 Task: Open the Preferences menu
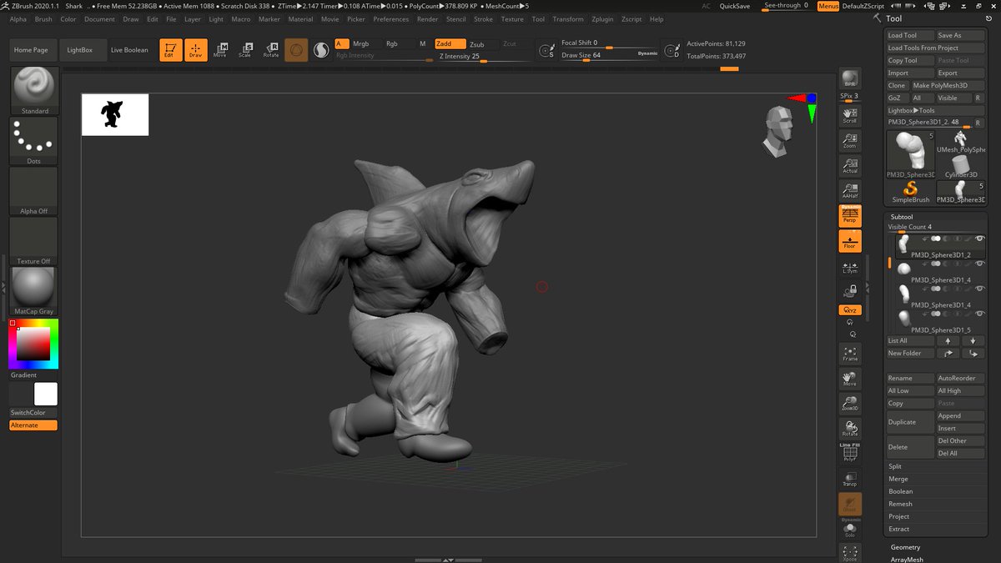point(391,19)
